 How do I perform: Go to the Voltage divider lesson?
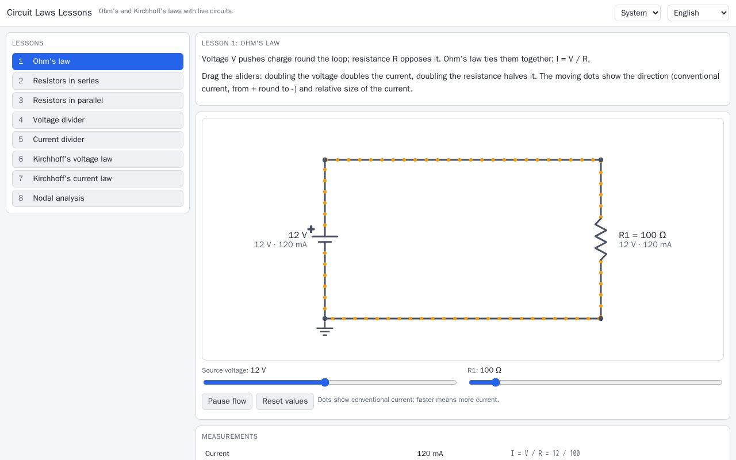coord(98,120)
